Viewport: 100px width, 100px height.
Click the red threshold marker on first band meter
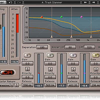tap(39, 73)
